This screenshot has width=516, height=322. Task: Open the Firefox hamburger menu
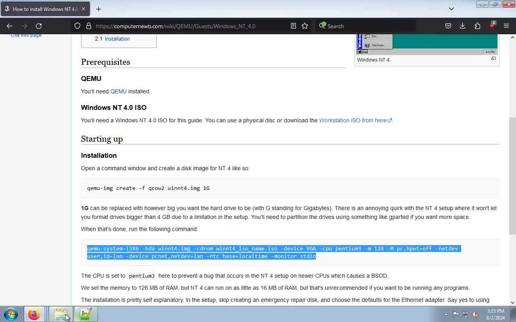pyautogui.click(x=506, y=26)
